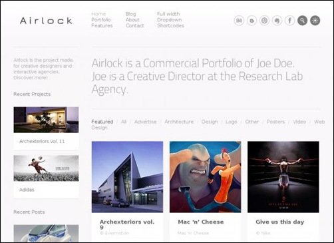Click the Recent Projects heading
Viewport: 334px width, 243px height.
[32, 94]
